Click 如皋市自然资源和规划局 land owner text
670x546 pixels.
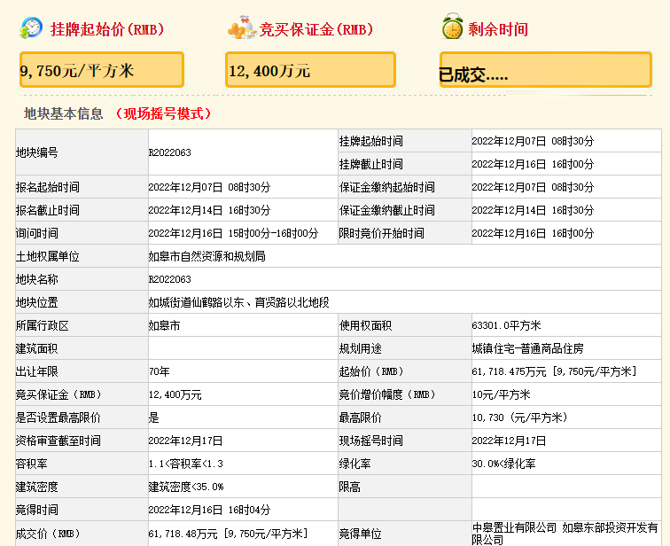pos(206,256)
